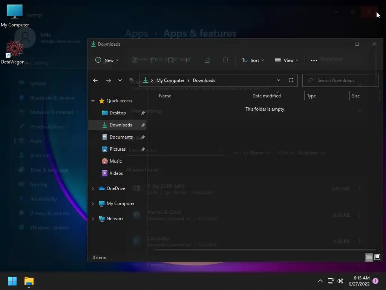Image resolution: width=386 pixels, height=290 pixels.
Task: Select Quick access in sidebar
Action: tap(119, 100)
